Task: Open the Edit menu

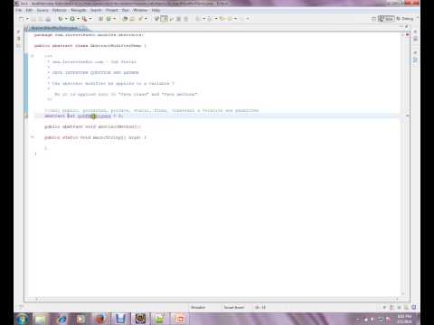Action: [29, 10]
